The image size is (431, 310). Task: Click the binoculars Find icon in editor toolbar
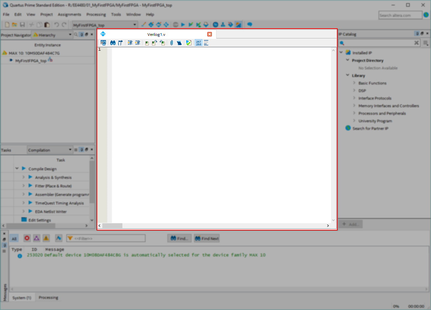[113, 43]
